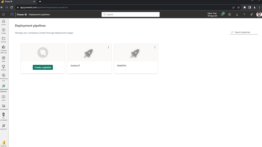Close the Power BI browser tab
The width and height of the screenshot is (262, 147).
point(34,2)
